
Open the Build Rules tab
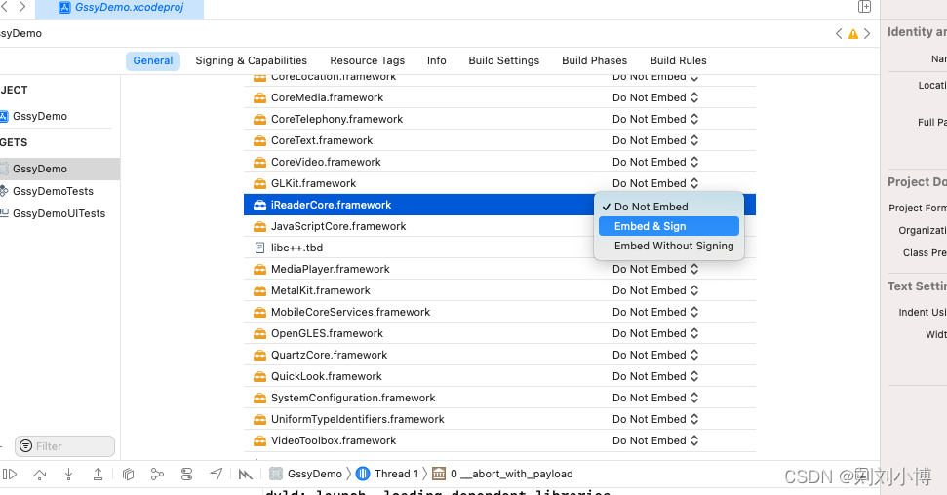click(678, 61)
